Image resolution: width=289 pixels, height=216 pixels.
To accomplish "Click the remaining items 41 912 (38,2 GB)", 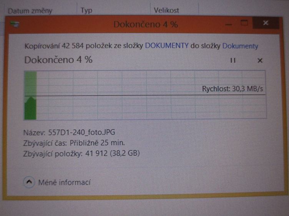I will click(x=113, y=153).
